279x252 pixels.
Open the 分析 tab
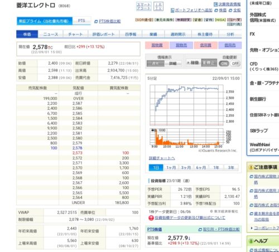pos(230,34)
